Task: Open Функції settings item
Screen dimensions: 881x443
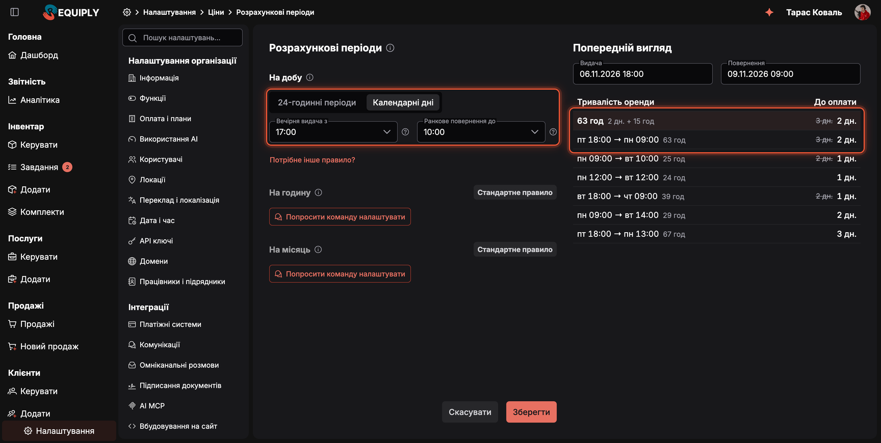Action: pos(147,98)
